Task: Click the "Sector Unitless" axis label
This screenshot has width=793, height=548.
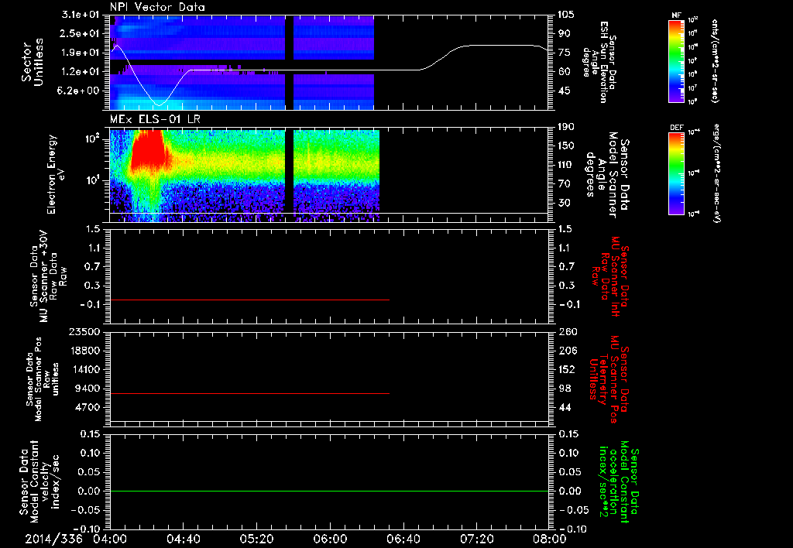Action: tap(32, 62)
